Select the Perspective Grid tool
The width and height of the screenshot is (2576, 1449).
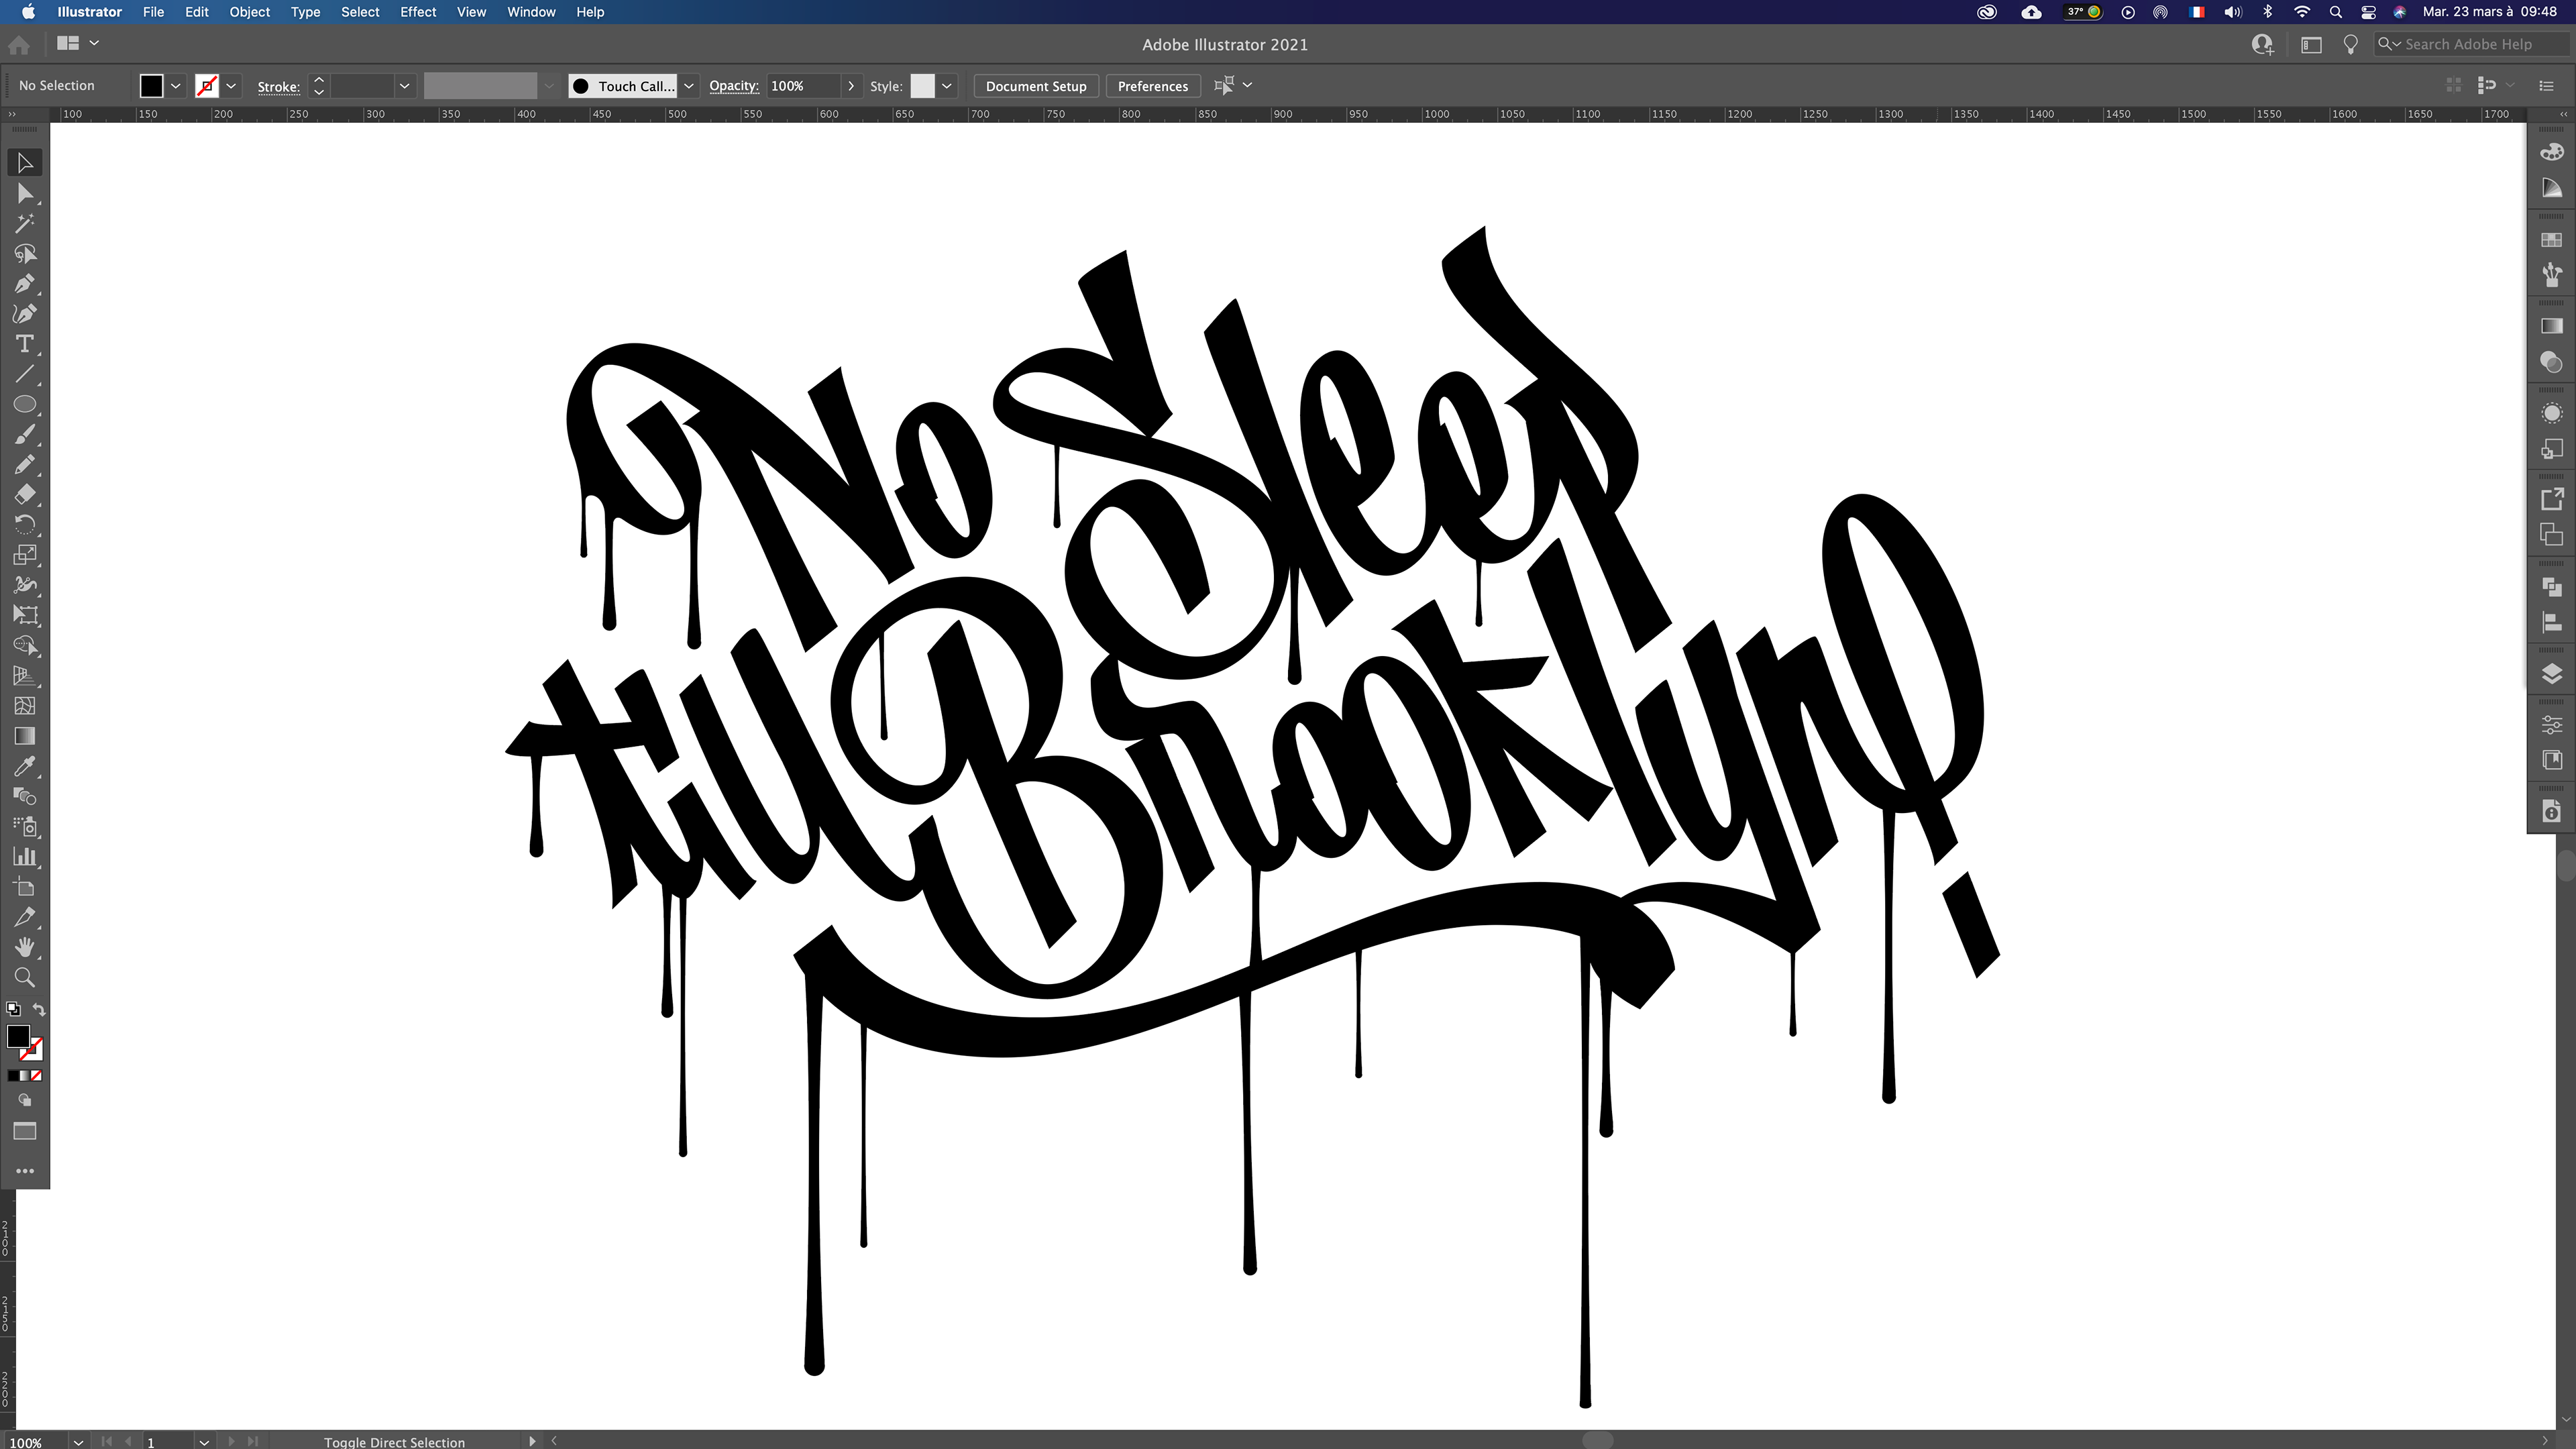pos(25,675)
